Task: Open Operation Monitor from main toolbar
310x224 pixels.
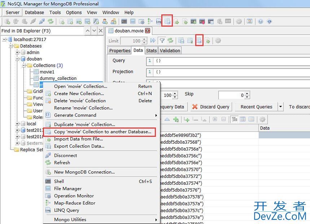Action: (x=141, y=21)
